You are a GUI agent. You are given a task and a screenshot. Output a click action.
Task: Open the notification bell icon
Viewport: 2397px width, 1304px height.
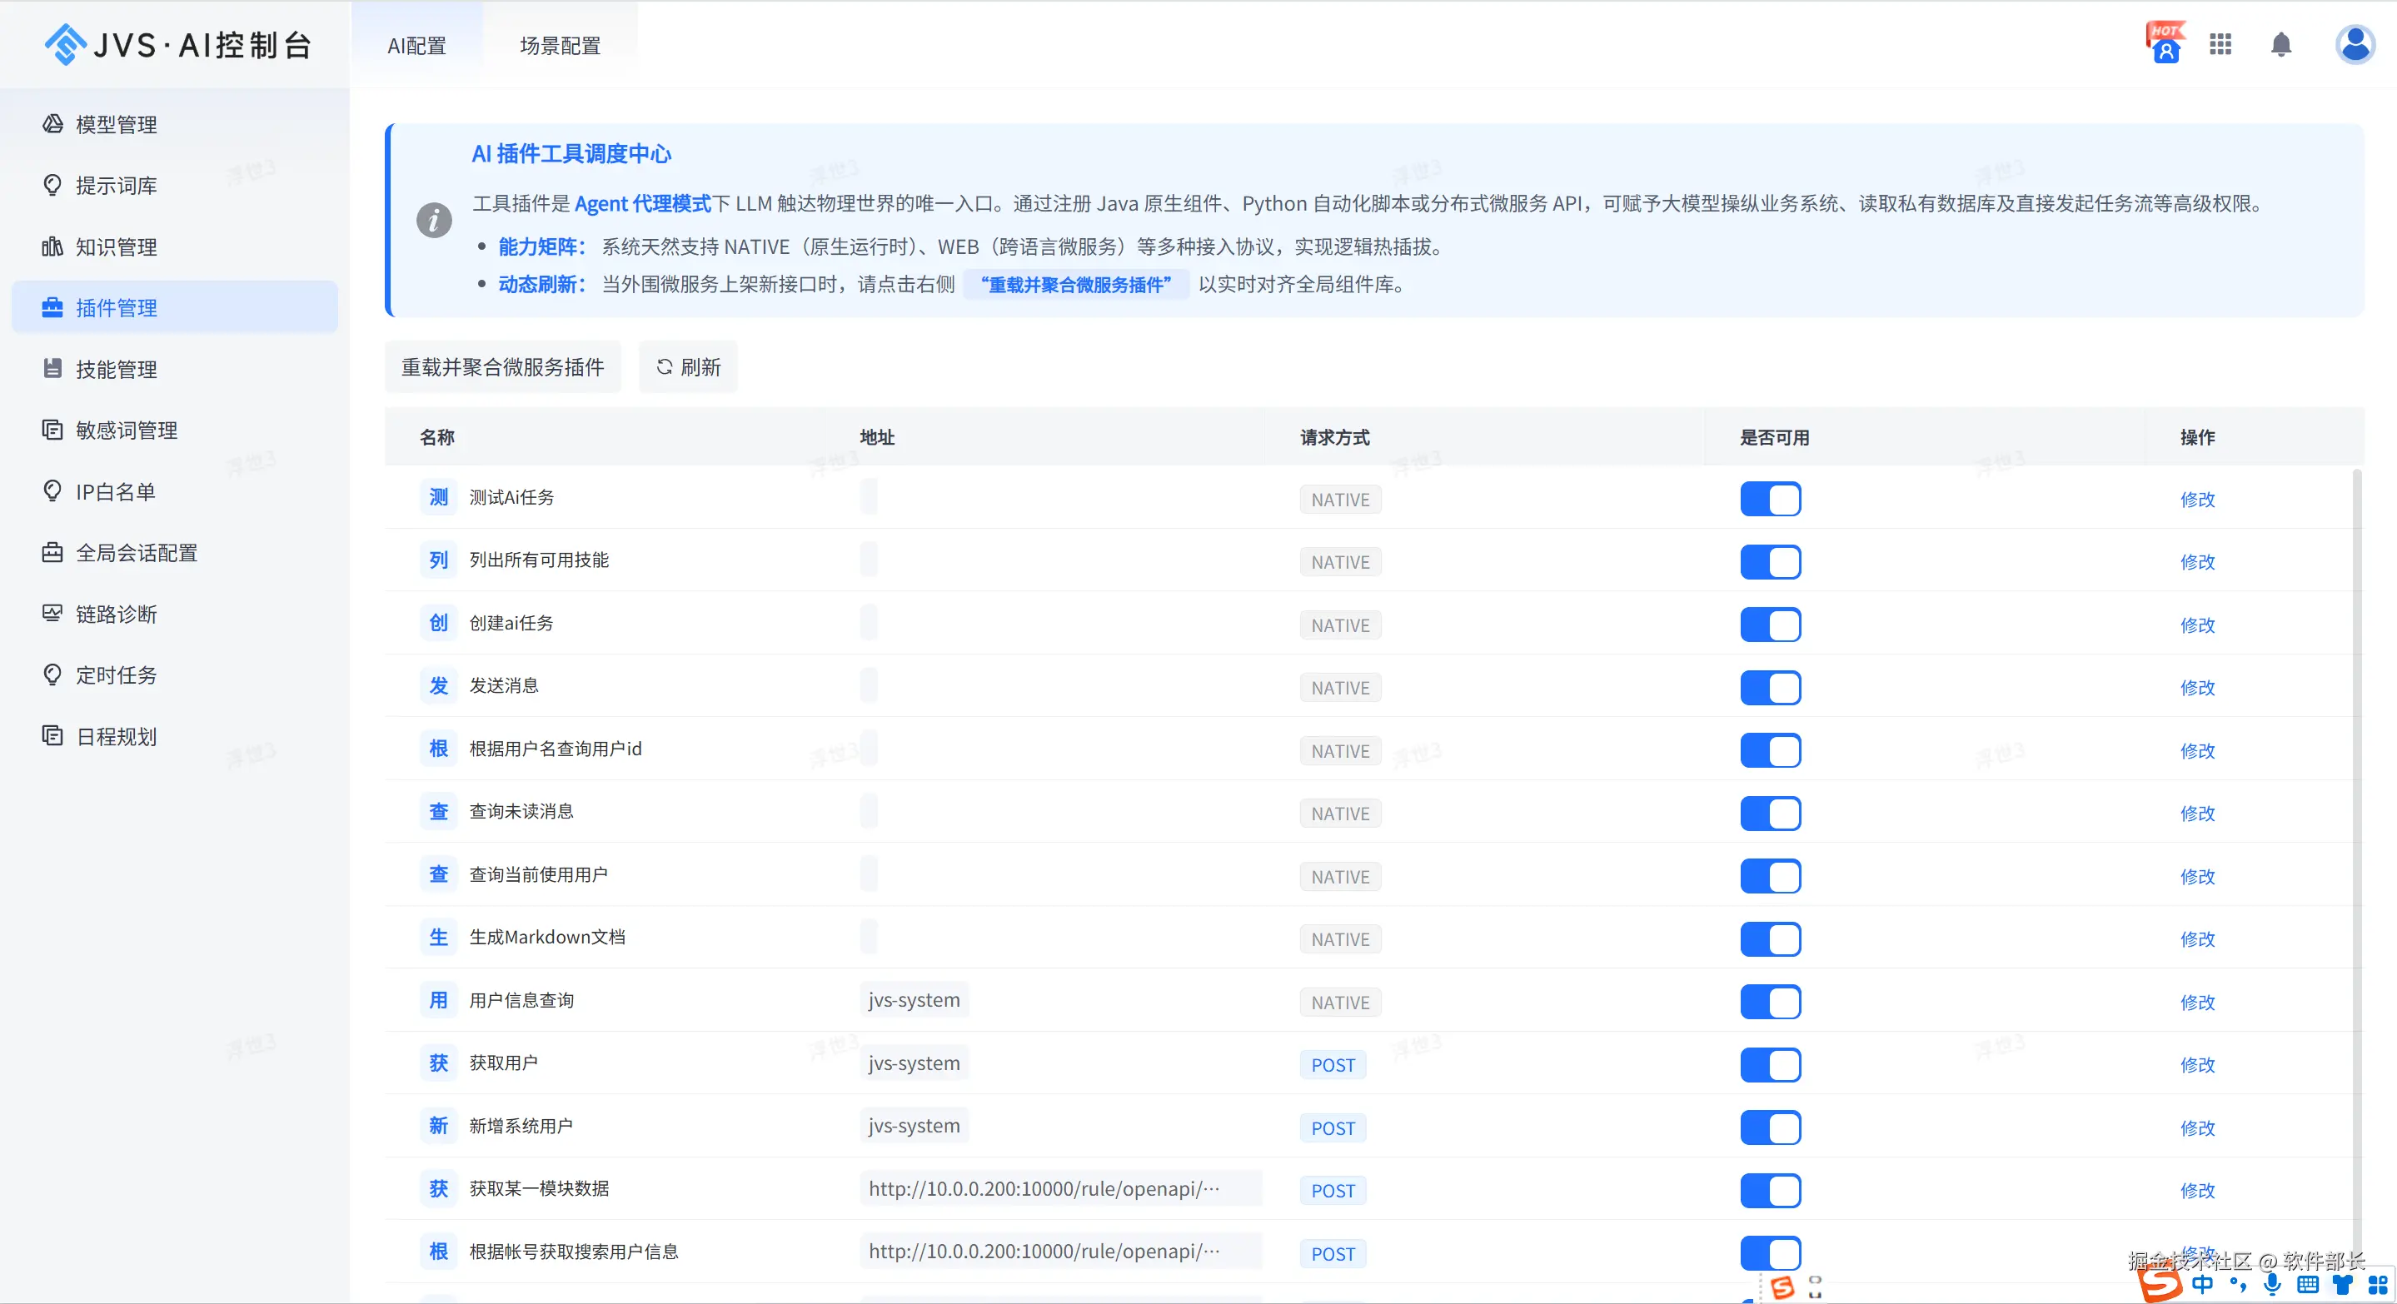pos(2280,45)
